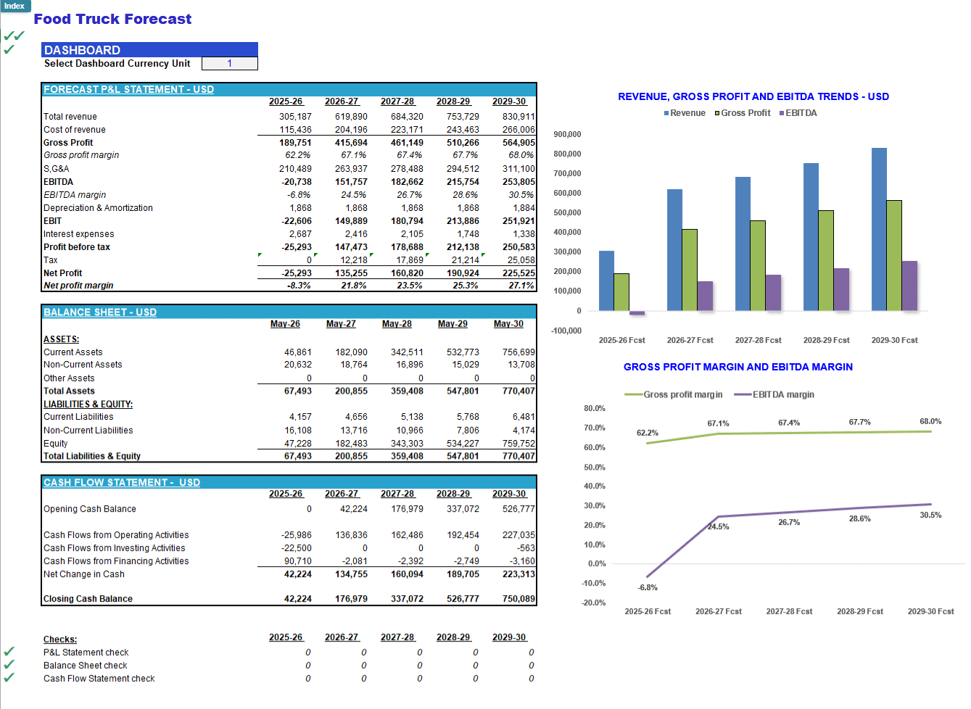The height and width of the screenshot is (709, 971).
Task: Click the BALANCE SHEET - USD heading
Action: (x=100, y=312)
